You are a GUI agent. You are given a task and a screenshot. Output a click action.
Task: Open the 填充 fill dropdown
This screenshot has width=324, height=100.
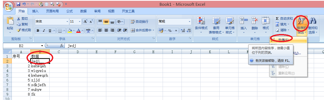click(283, 24)
